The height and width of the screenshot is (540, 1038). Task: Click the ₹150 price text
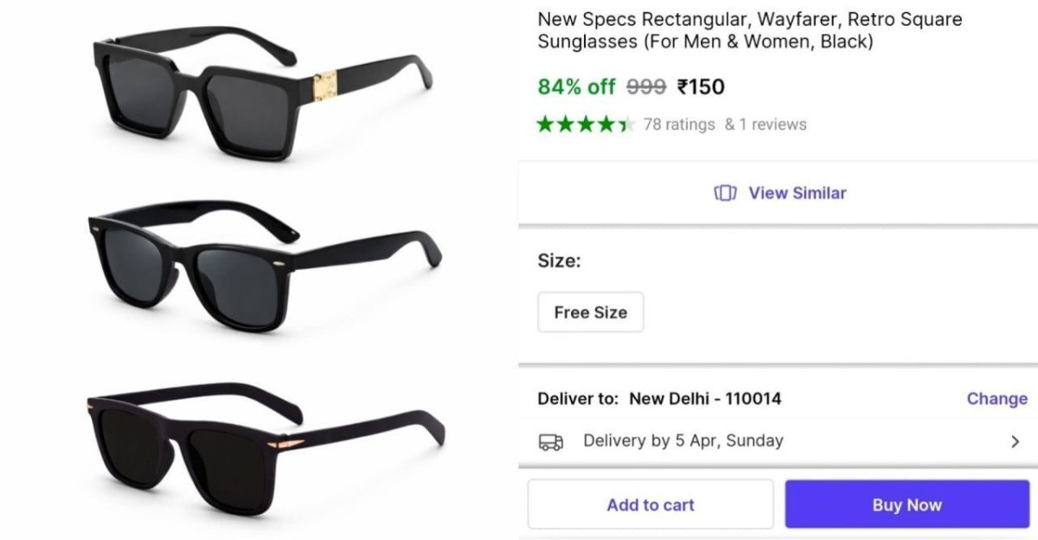point(701,87)
